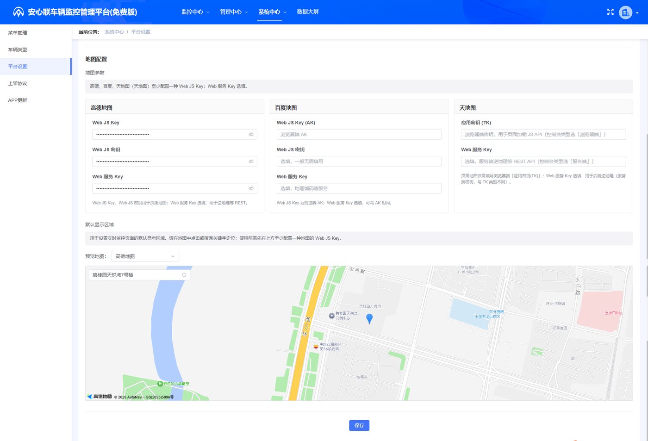
Task: Click the 保存 button
Action: (x=359, y=425)
